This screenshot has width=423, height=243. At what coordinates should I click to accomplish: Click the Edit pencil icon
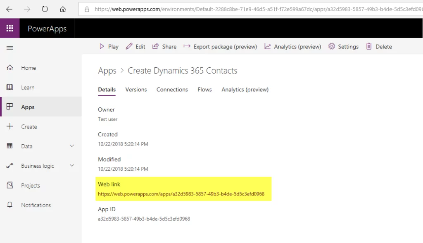129,46
